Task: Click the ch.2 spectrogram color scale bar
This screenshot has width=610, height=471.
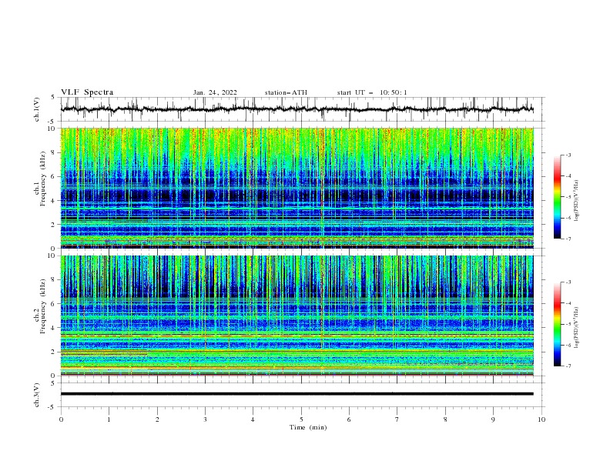Action: click(558, 324)
